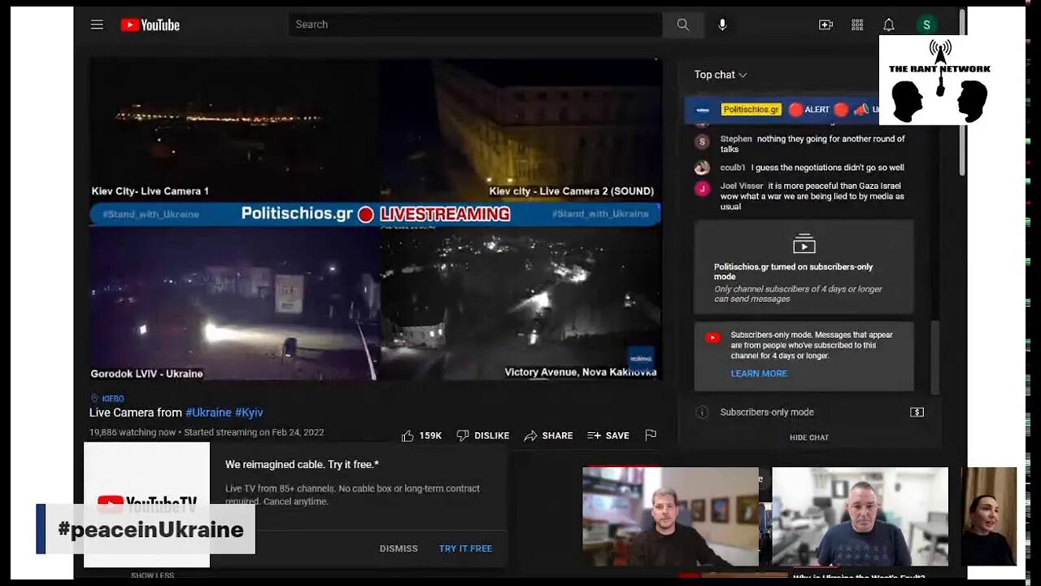Click the video title 'Live Camera from'

coord(136,413)
